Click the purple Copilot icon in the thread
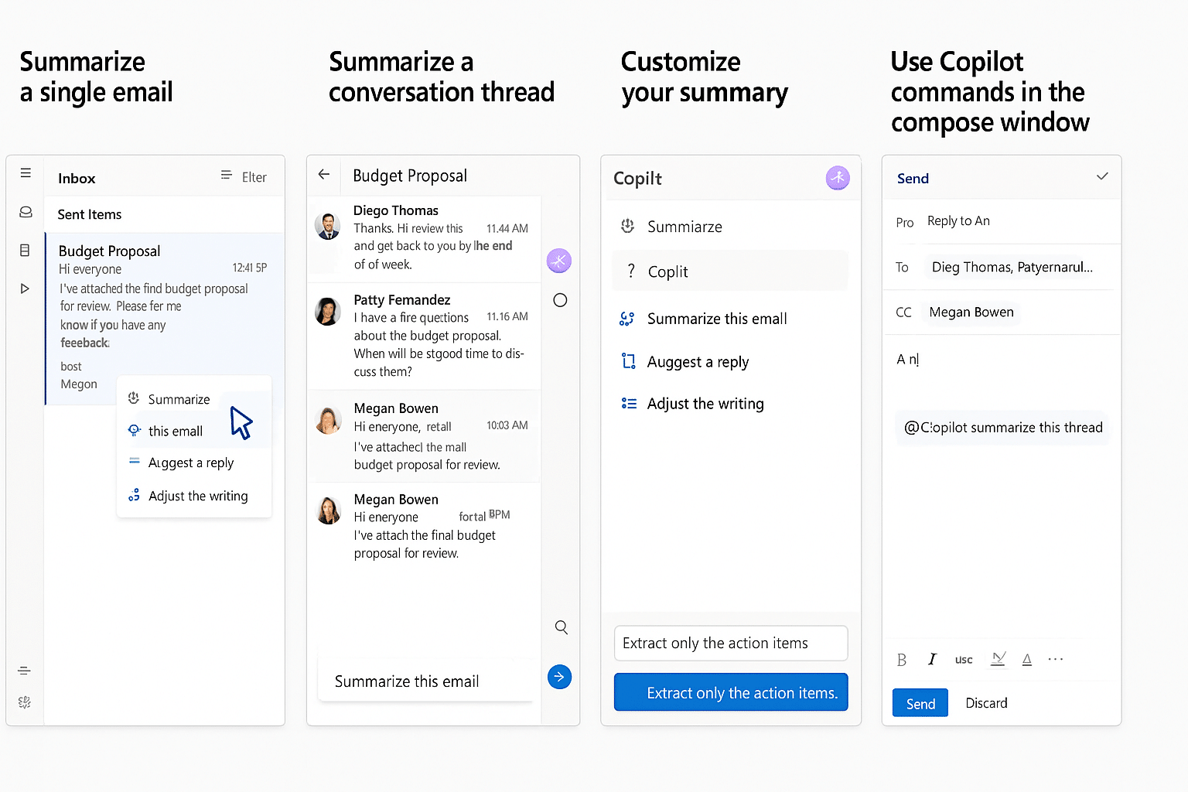 (x=559, y=261)
